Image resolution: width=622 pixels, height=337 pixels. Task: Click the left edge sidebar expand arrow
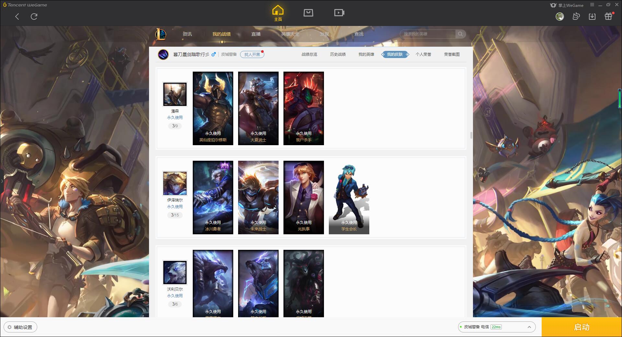coord(2,181)
